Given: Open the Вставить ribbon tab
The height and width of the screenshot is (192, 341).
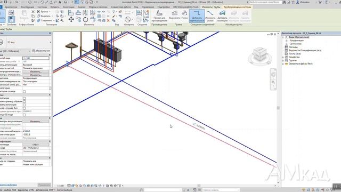Looking at the screenshot, I should pyautogui.click(x=55, y=7).
